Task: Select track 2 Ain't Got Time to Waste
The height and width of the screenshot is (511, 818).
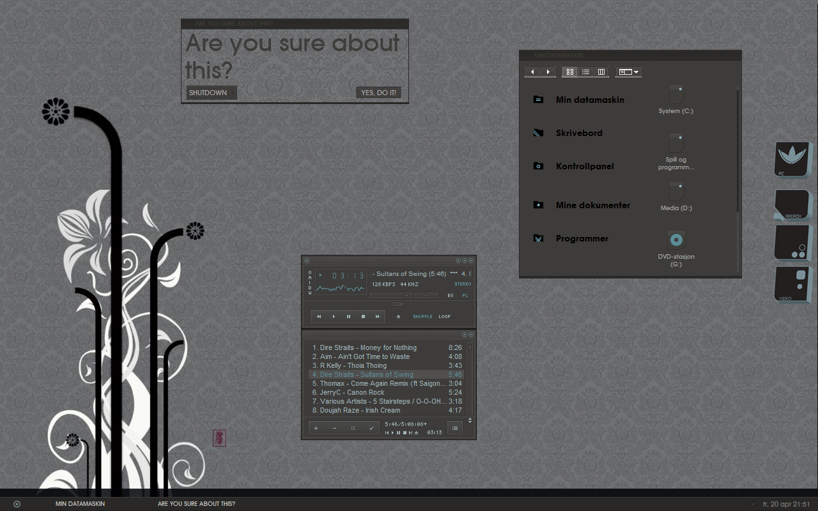Action: [387, 356]
